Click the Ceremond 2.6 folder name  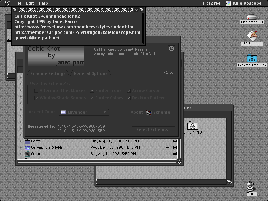[48, 147]
